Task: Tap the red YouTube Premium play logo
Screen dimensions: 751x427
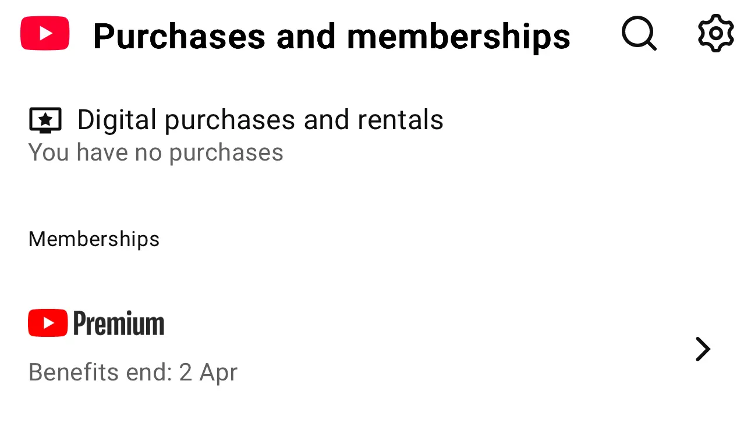Action: click(x=48, y=323)
